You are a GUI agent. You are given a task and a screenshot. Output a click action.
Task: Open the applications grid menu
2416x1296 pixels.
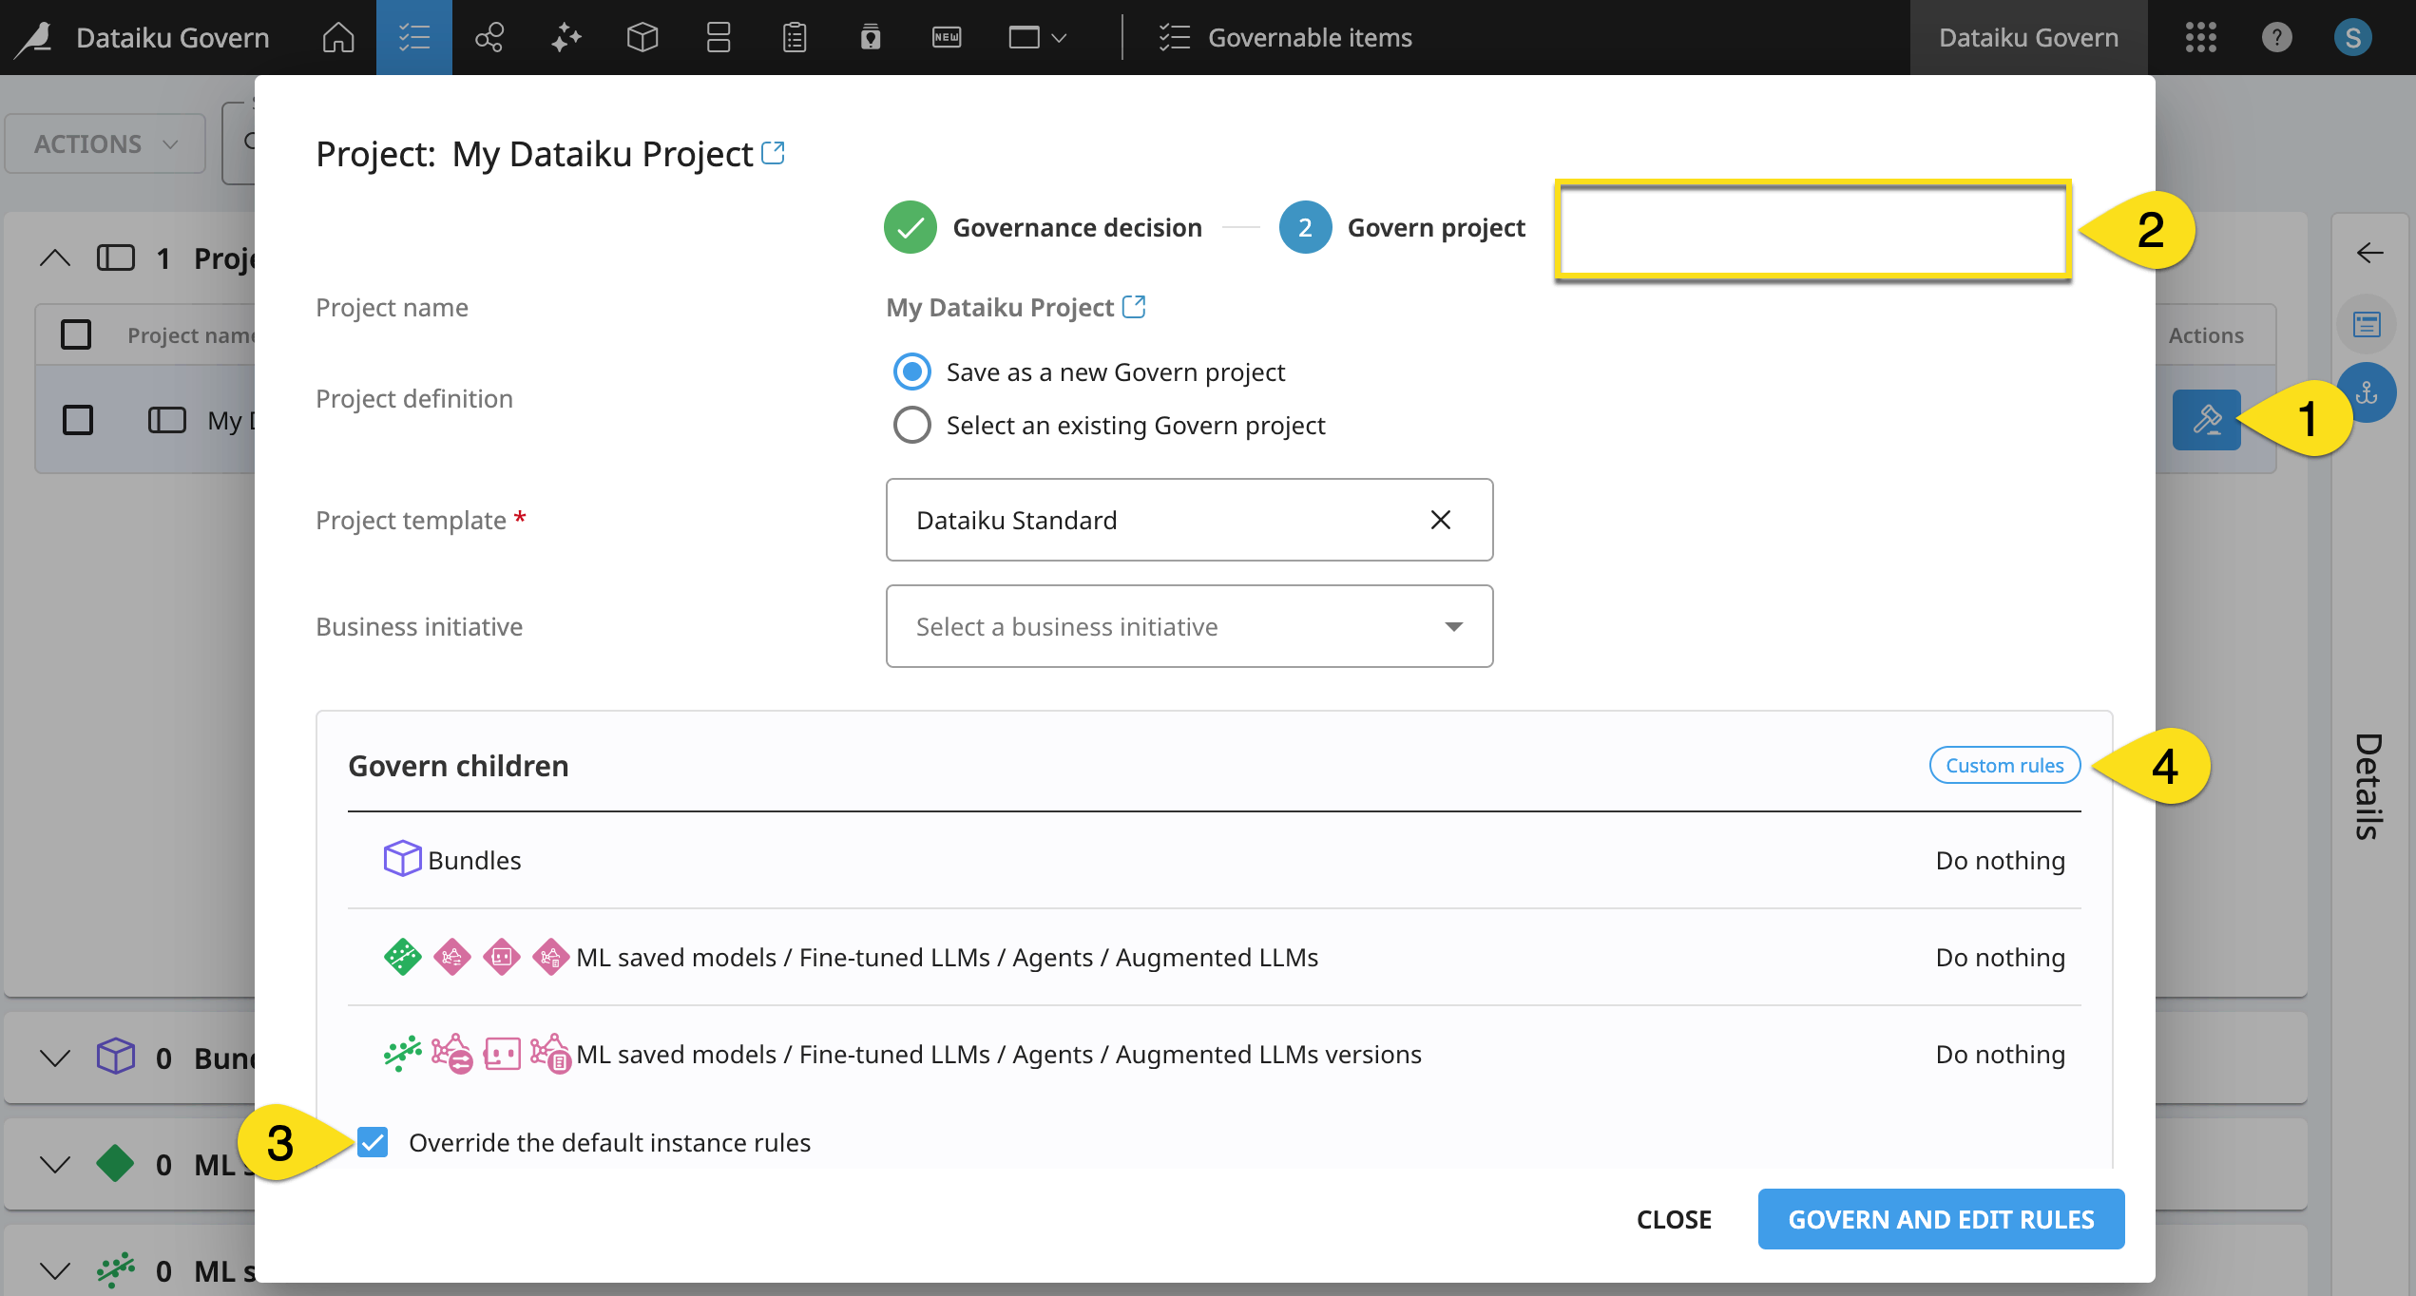point(2200,38)
